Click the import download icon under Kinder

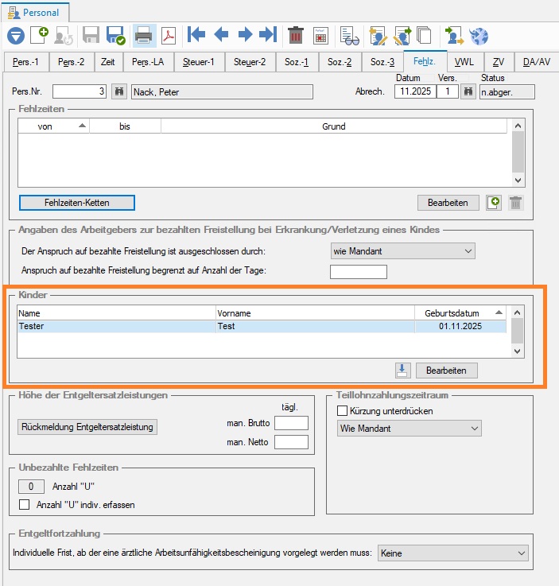[x=403, y=371]
